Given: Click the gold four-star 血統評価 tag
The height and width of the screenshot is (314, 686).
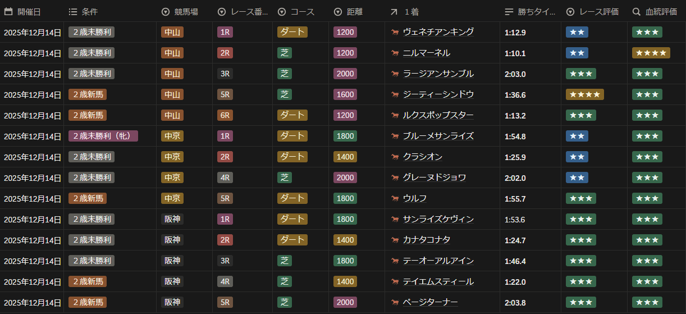Looking at the screenshot, I should (x=651, y=53).
